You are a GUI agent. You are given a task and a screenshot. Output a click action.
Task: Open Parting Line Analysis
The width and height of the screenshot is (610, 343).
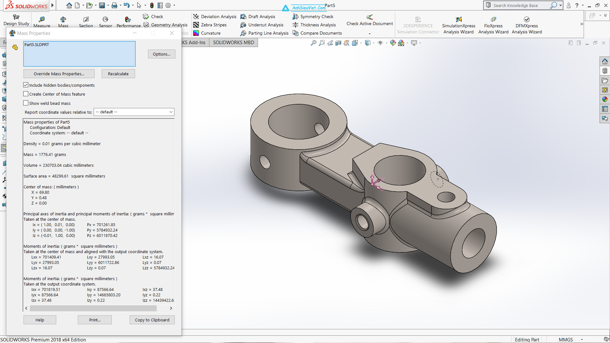click(264, 33)
